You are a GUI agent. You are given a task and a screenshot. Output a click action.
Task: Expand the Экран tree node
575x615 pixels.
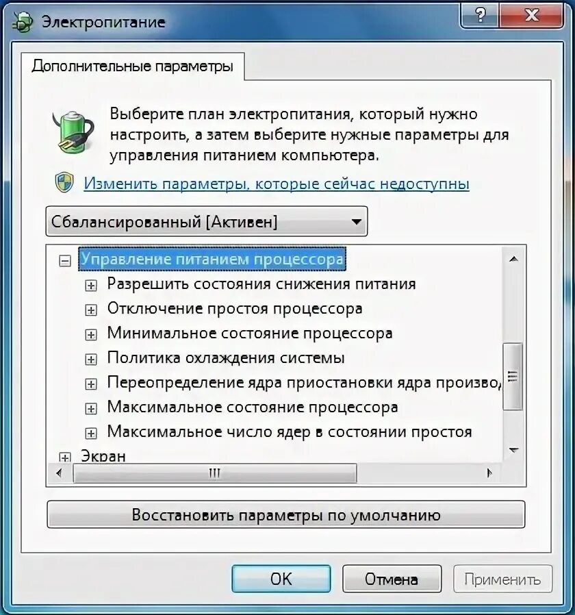pos(64,457)
